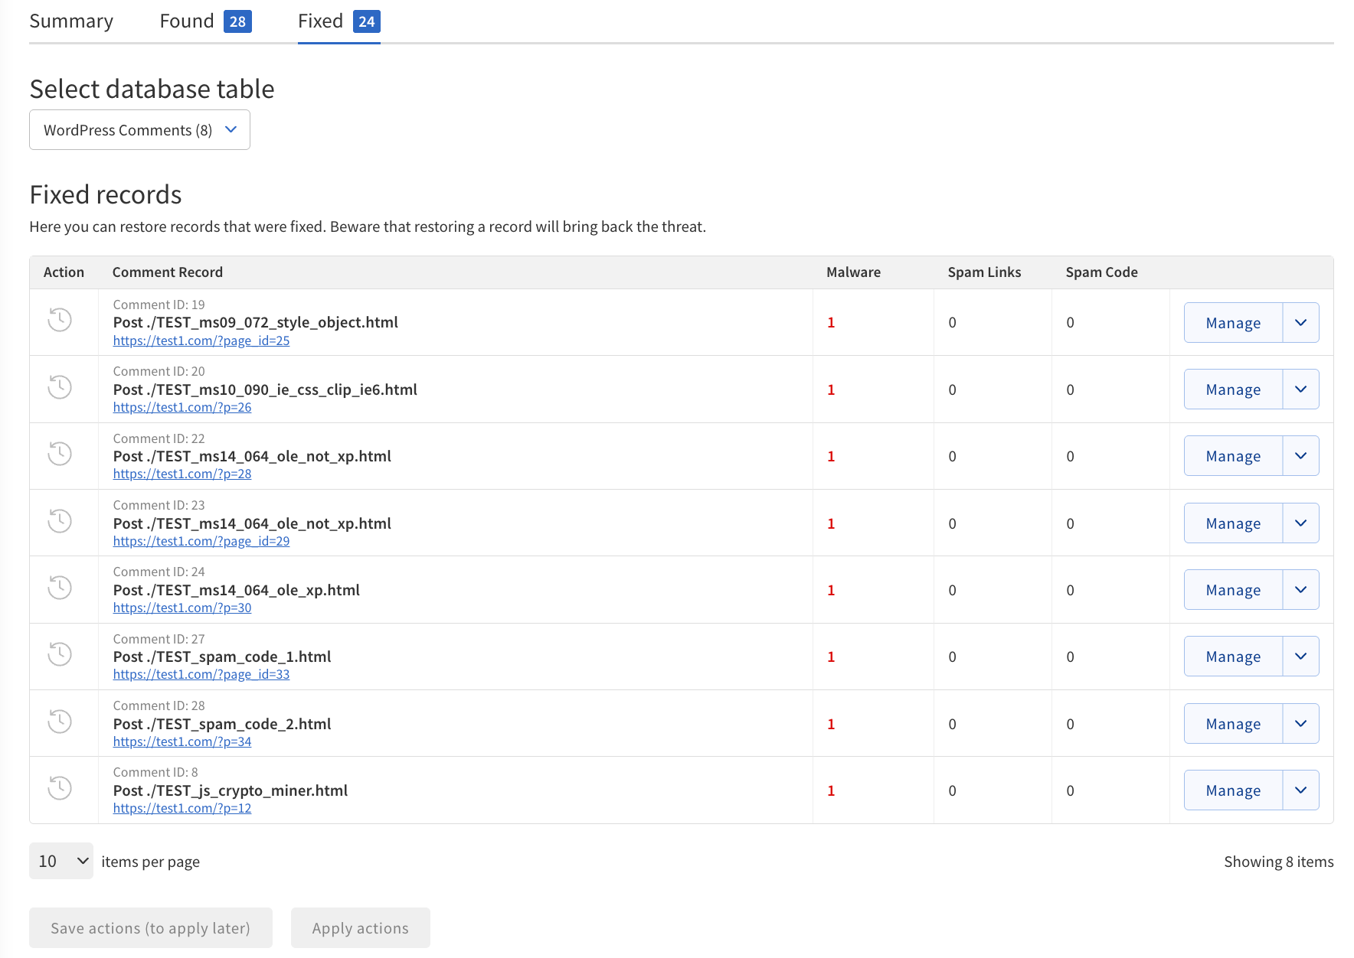Open the items per page selector
Screen dimensions: 1354x958
(61, 862)
